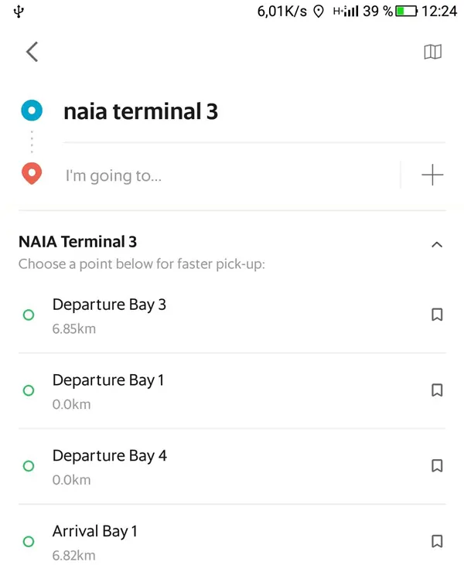This screenshot has width=464, height=565.
Task: Edit the naia terminal 3 pickup text
Action: [x=141, y=111]
